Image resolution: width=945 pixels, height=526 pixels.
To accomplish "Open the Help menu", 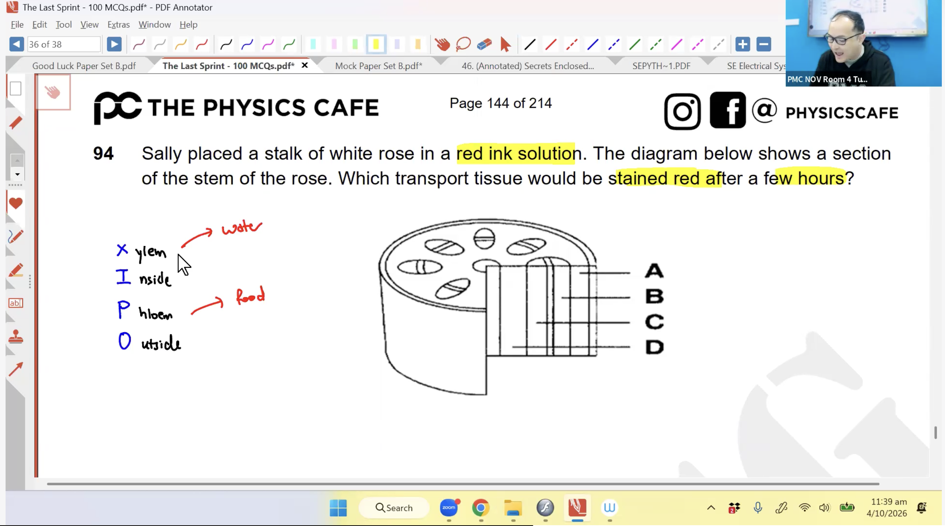I will tap(188, 25).
